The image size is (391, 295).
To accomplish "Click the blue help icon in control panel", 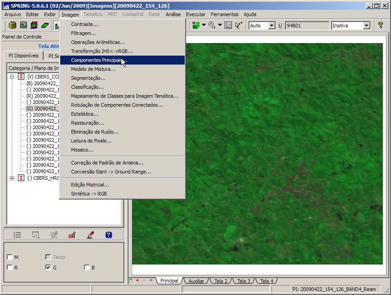I will [x=108, y=234].
